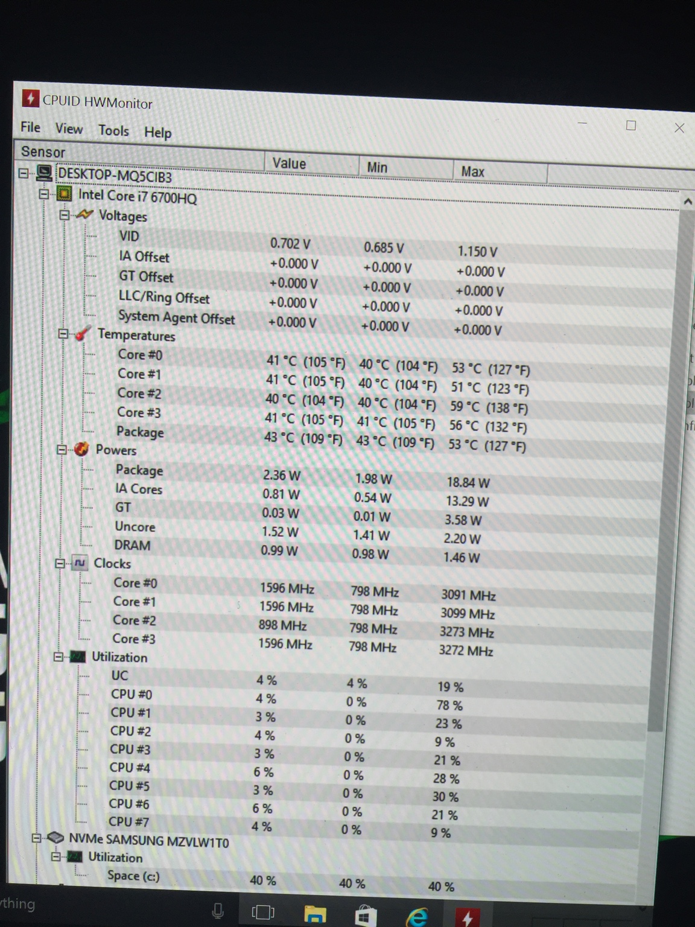Click the 1.150 V max VID value

pos(478,252)
